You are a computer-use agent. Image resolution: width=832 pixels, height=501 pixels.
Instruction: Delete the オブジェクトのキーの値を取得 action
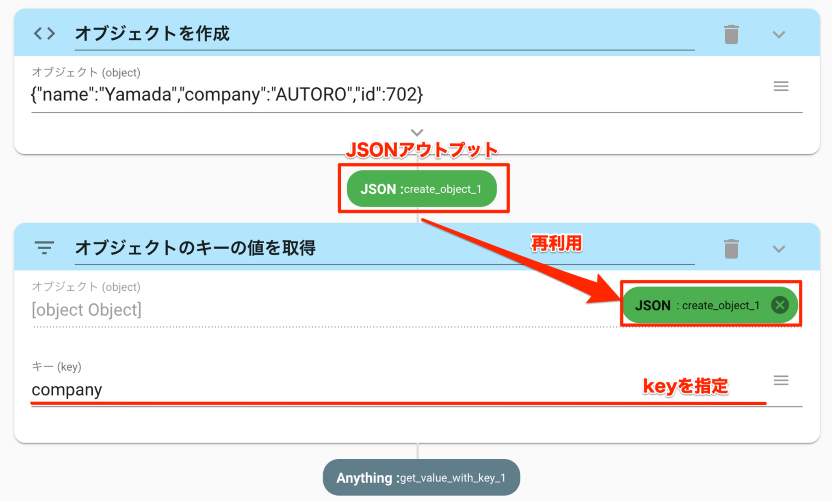click(x=731, y=248)
